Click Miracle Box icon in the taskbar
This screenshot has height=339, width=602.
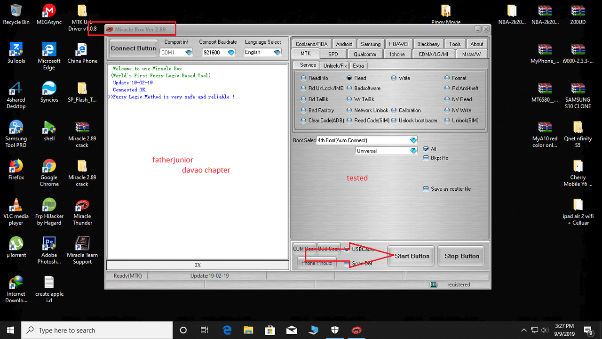(x=356, y=330)
